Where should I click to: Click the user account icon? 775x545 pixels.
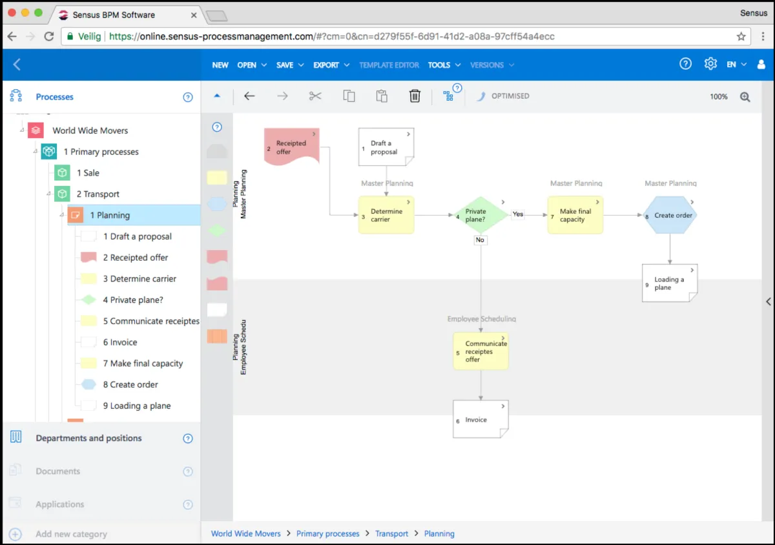click(x=761, y=65)
